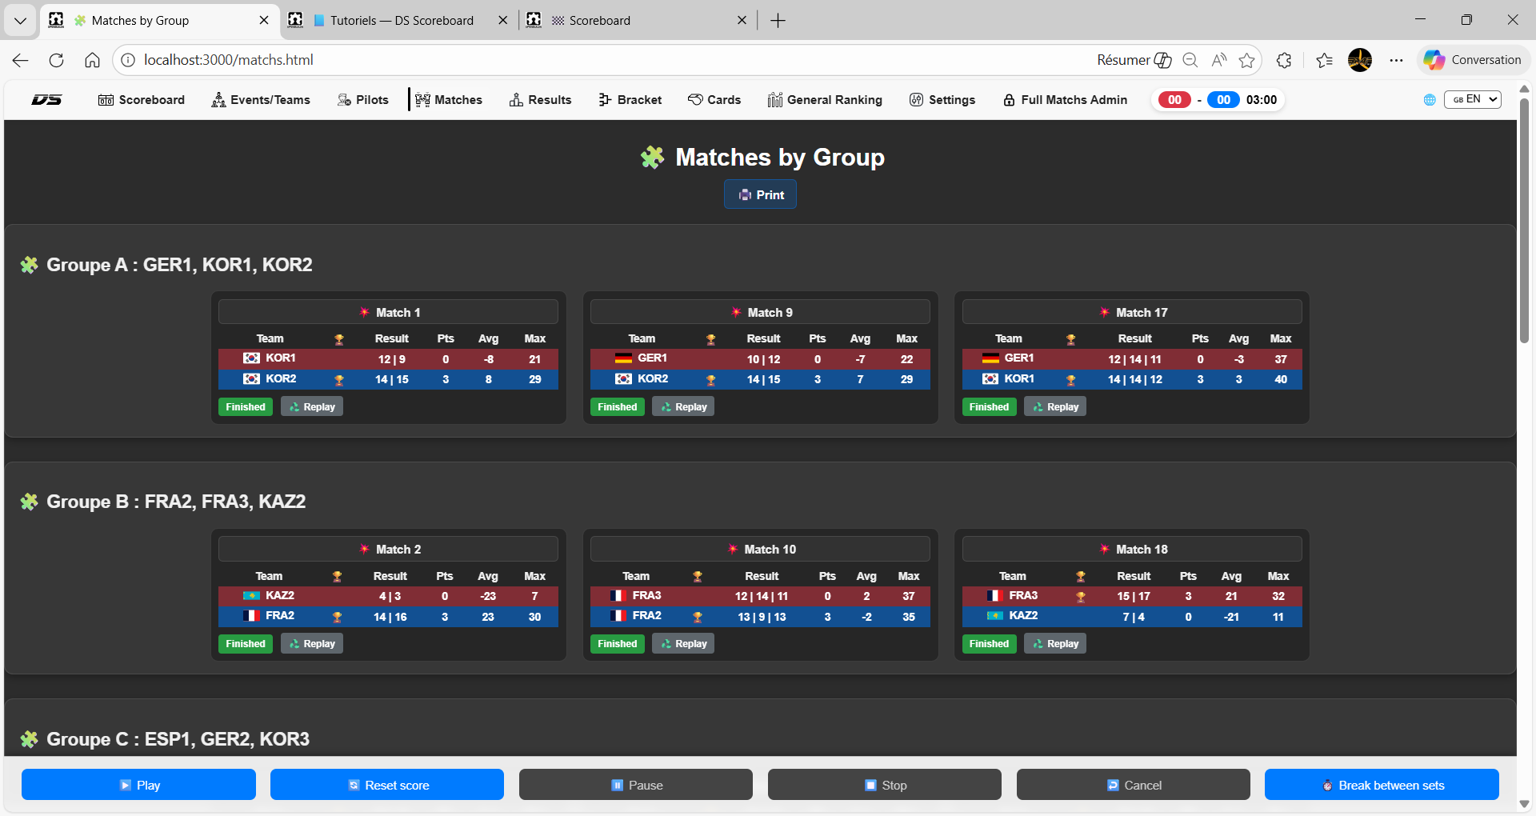Open the EN language dropdown

pyautogui.click(x=1472, y=100)
